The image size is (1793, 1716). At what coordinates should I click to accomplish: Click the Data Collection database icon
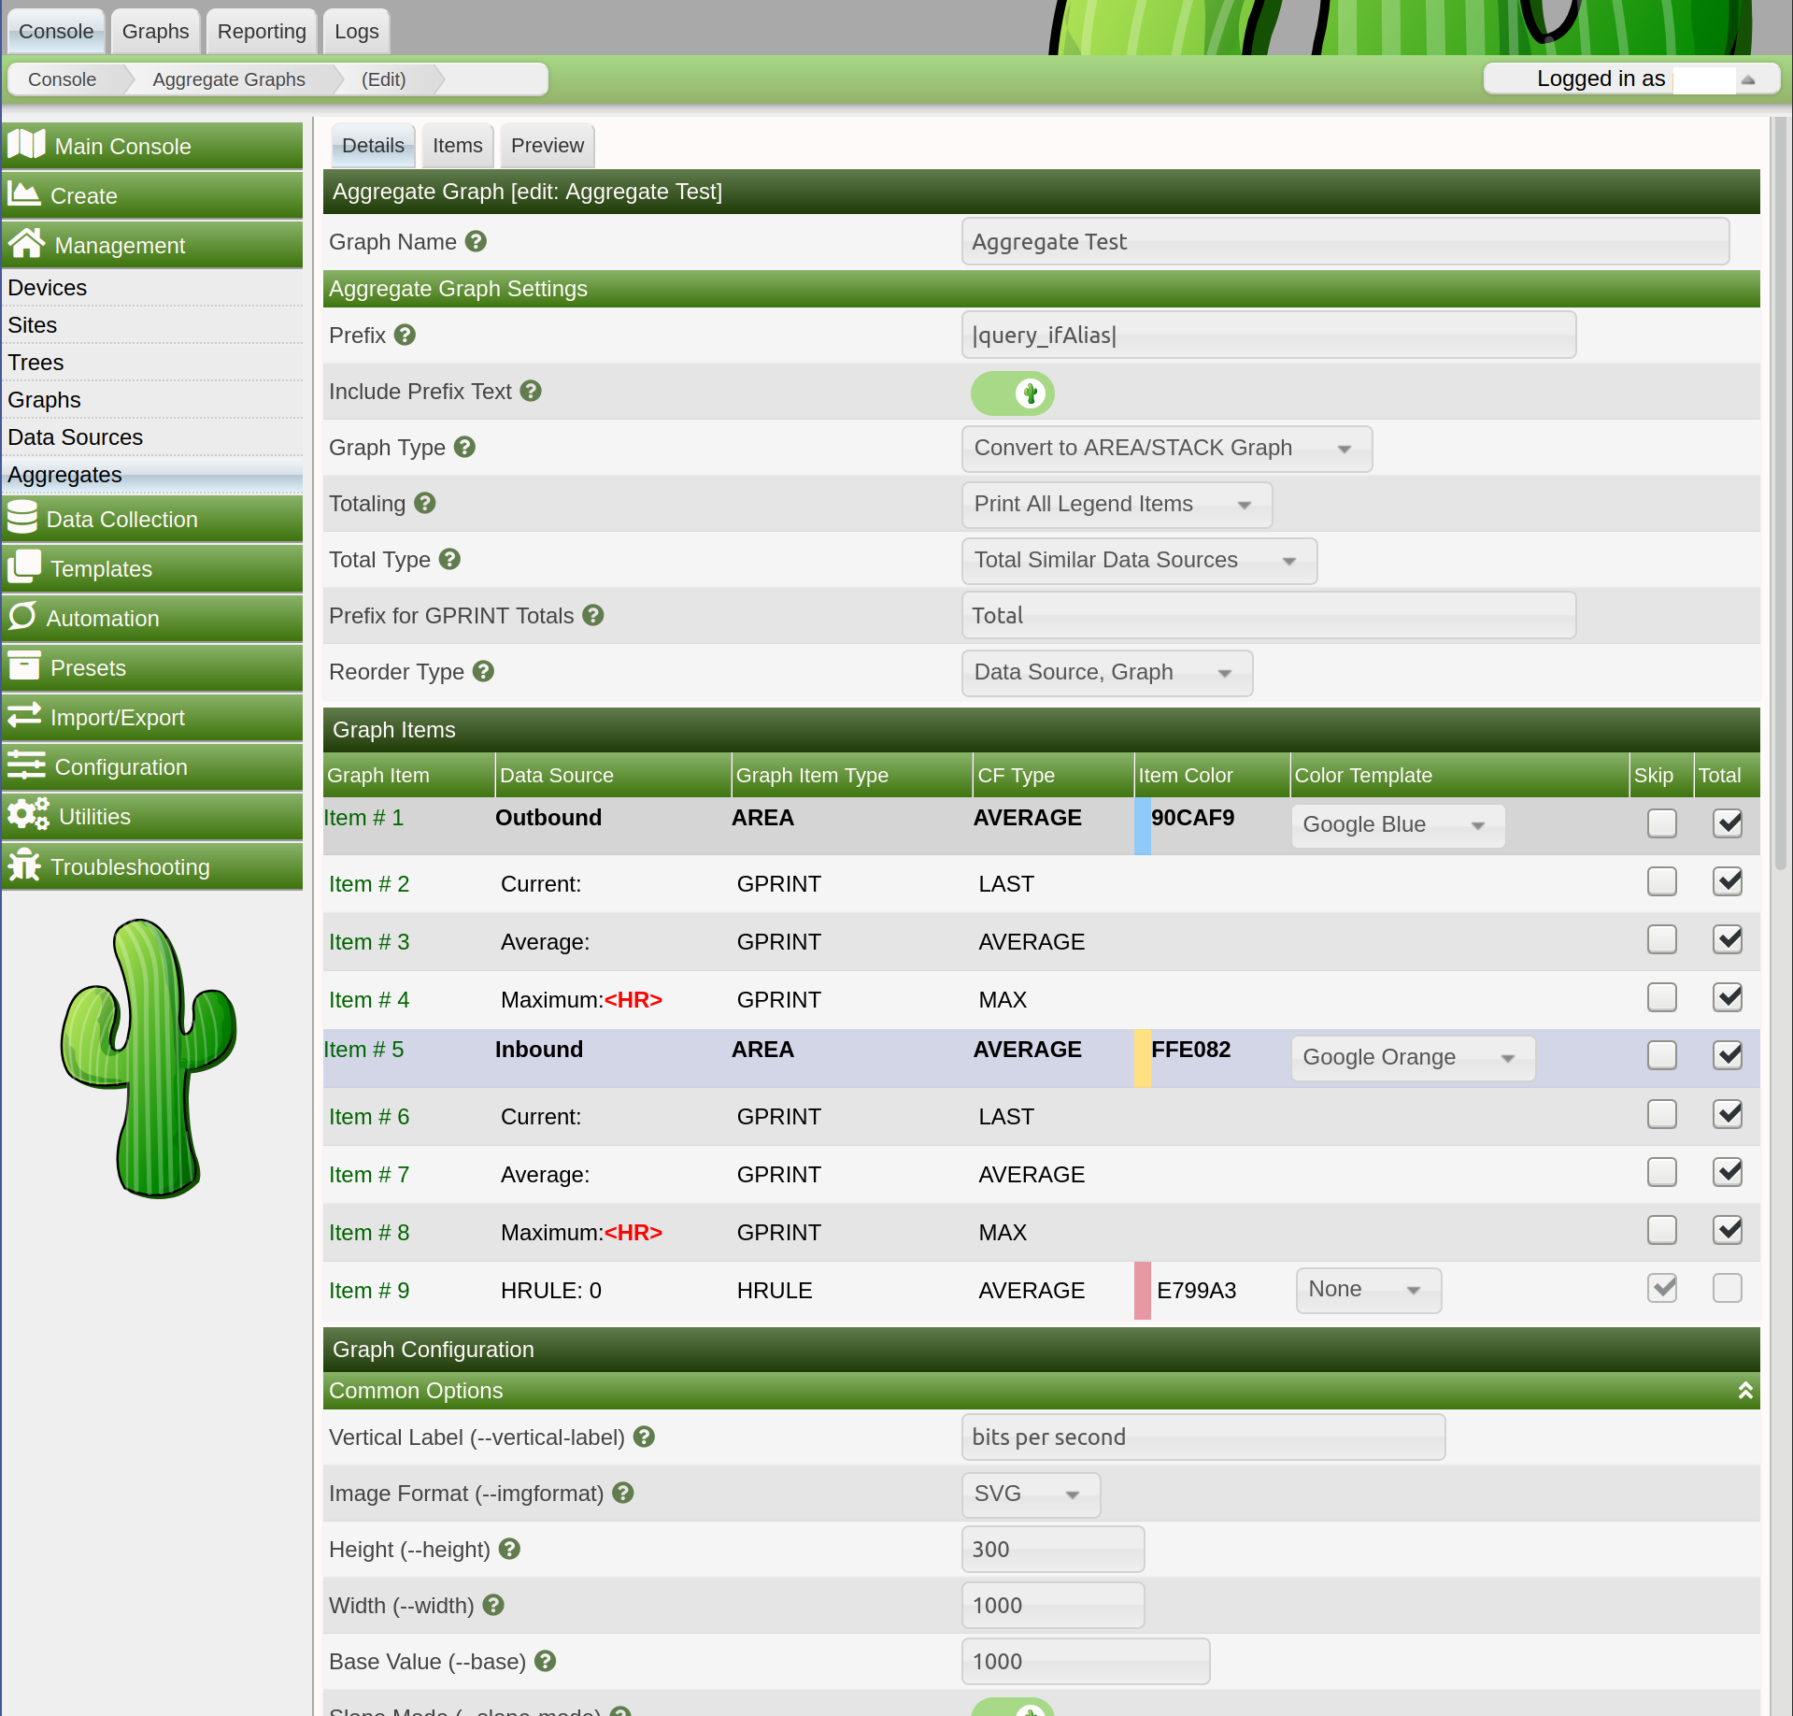(x=26, y=518)
